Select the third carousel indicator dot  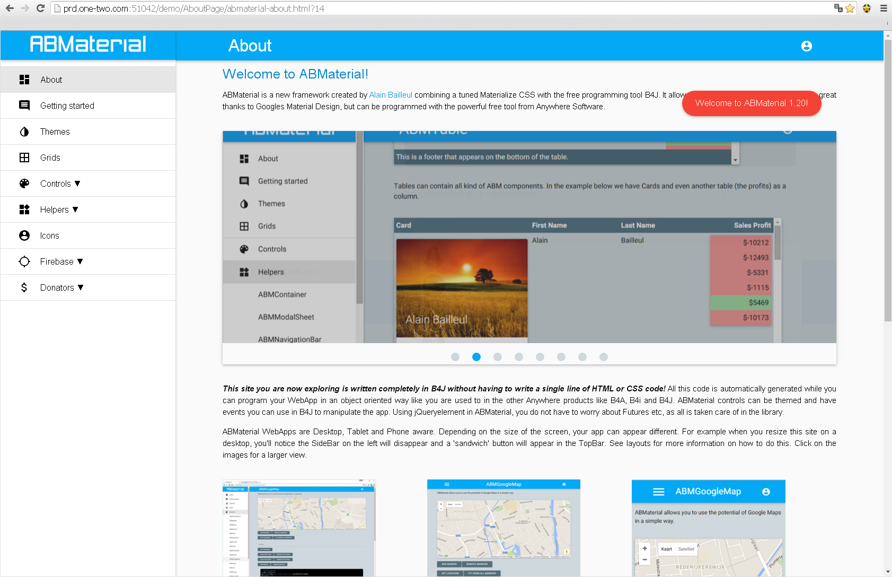[498, 357]
